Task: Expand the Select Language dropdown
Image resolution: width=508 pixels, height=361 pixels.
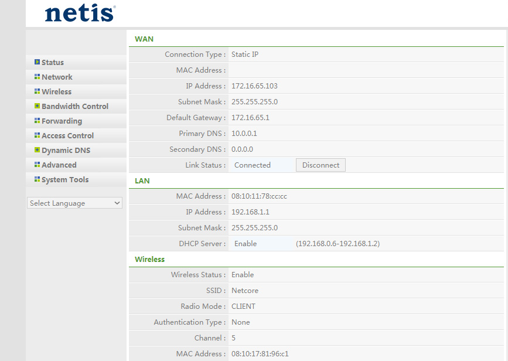Action: click(74, 203)
